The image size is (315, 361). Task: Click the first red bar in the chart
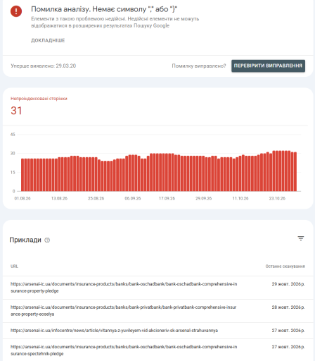coord(22,175)
